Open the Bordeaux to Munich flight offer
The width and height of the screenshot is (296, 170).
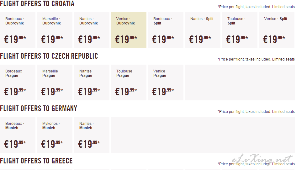(x=18, y=135)
